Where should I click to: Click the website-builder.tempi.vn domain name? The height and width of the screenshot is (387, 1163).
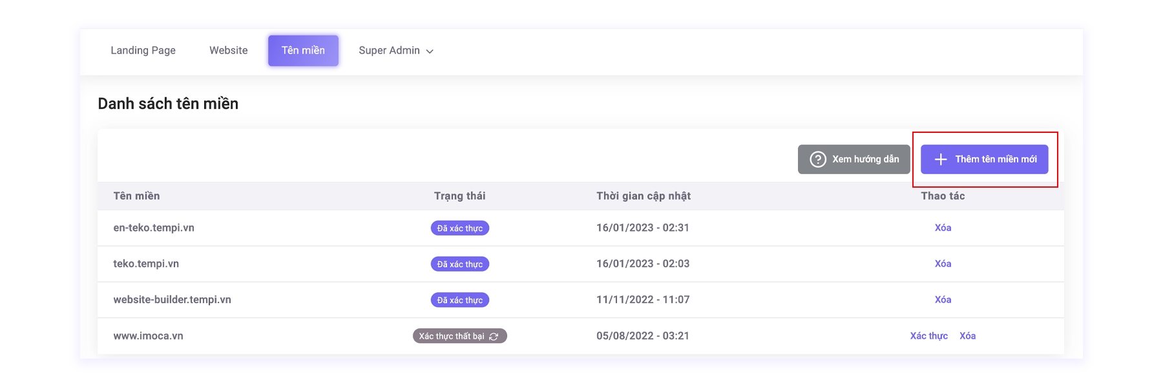[172, 300]
